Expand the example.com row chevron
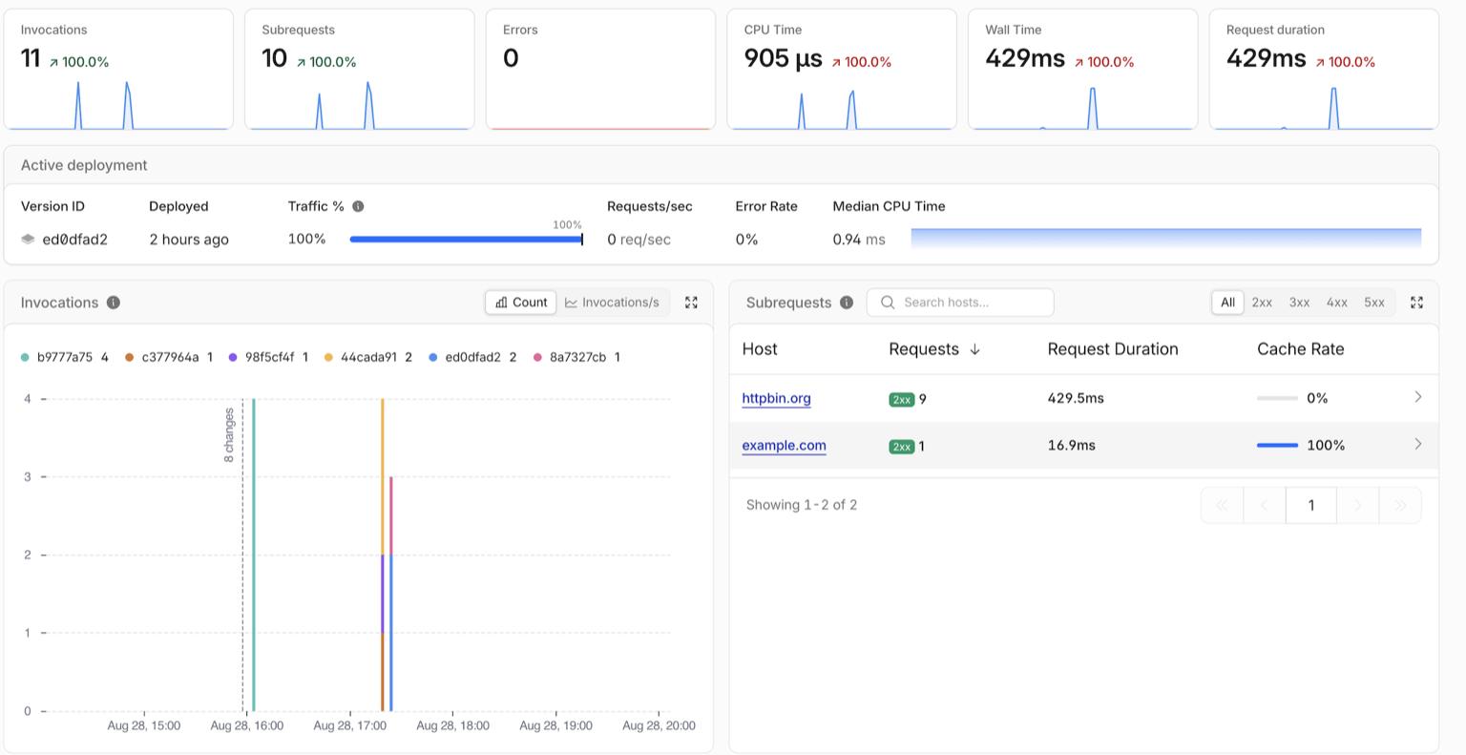The height and width of the screenshot is (755, 1466). (x=1417, y=444)
